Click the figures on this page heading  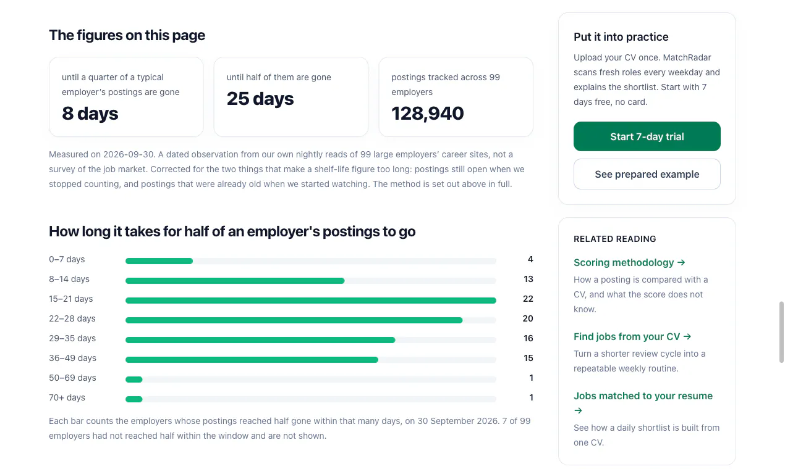127,35
